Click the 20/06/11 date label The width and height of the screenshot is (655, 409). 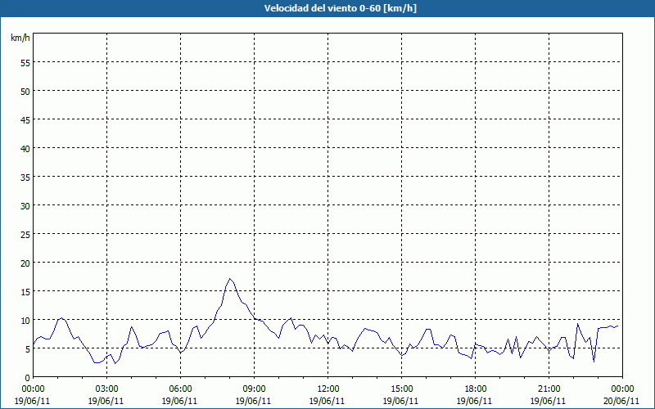[x=622, y=401]
